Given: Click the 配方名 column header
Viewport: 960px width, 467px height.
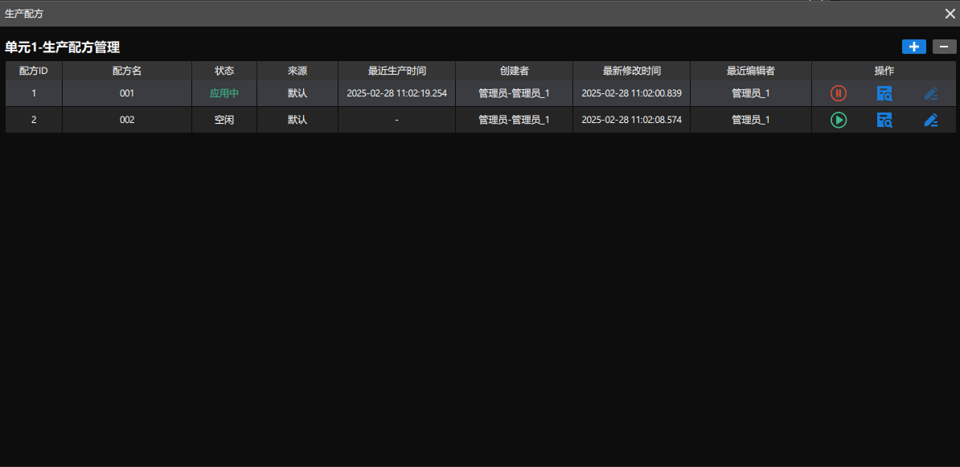Looking at the screenshot, I should click(126, 71).
